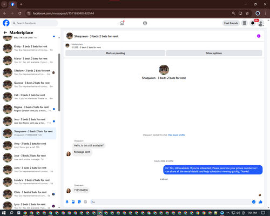The image size is (270, 216).
Task: Click Mark as pending
Action: (115, 53)
